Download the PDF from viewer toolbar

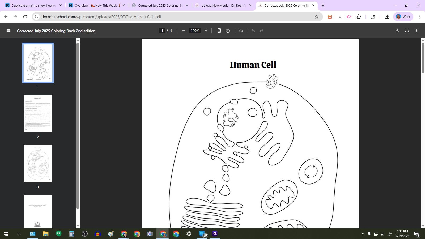click(x=397, y=31)
